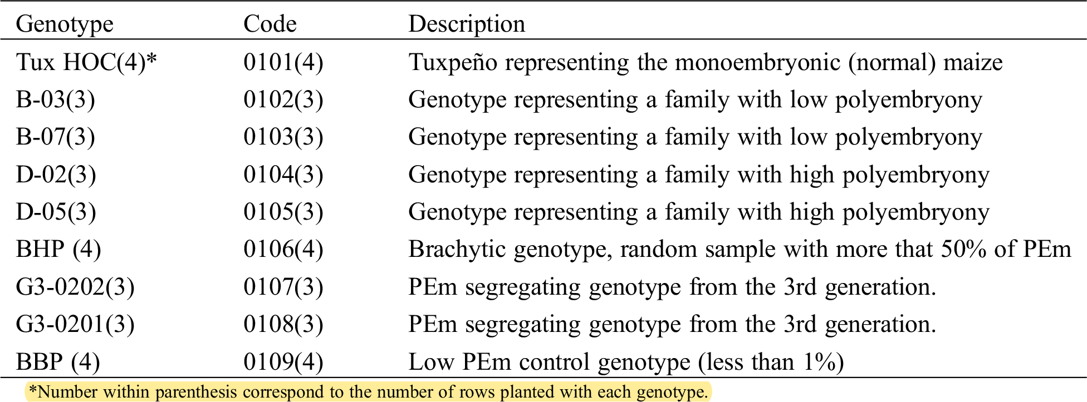Screen dimensions: 1087x402
Task: Select the BBP (4) genotype cell
Action: (58, 362)
